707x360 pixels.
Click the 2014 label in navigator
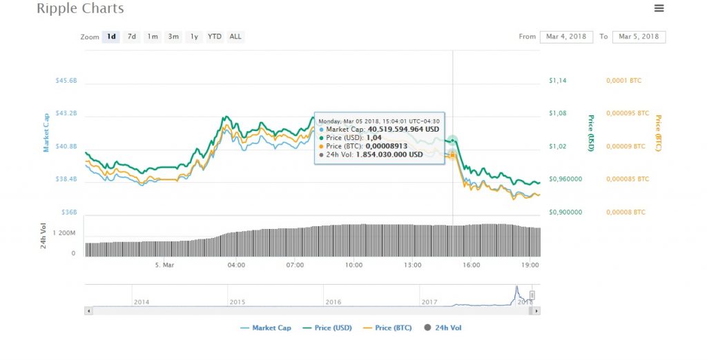point(141,302)
